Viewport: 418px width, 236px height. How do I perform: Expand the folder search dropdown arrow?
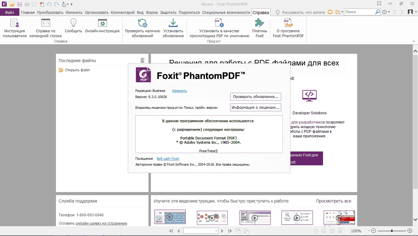342,12
